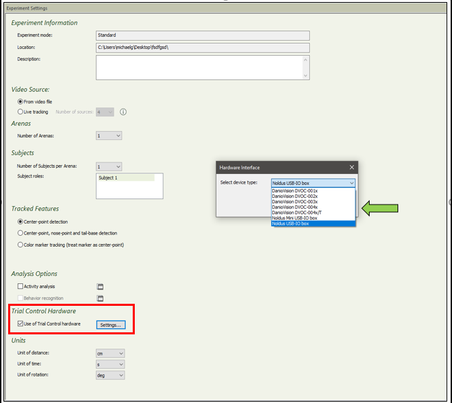This screenshot has height=403, width=452.
Task: Uncheck Use of Trial Control hardware
Action: pos(20,323)
